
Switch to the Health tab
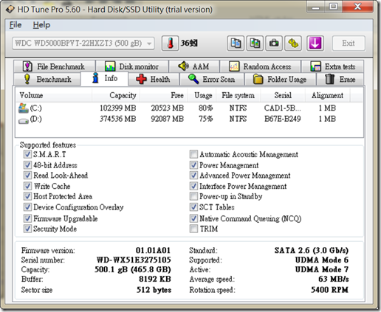coord(154,79)
